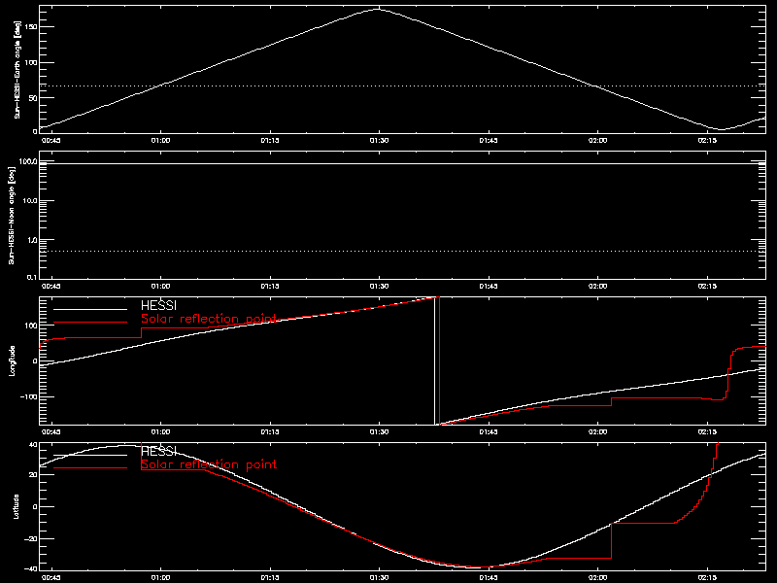This screenshot has width=777, height=583.
Task: Click the '1.0' tick on Sun-HESSI-Noon angle axis
Action: [x=31, y=240]
